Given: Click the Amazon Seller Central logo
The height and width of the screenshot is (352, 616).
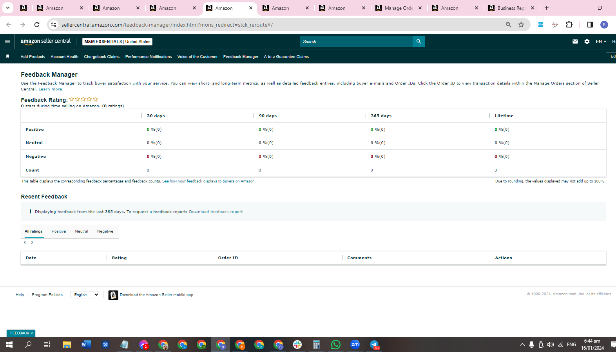Looking at the screenshot, I should (x=45, y=41).
